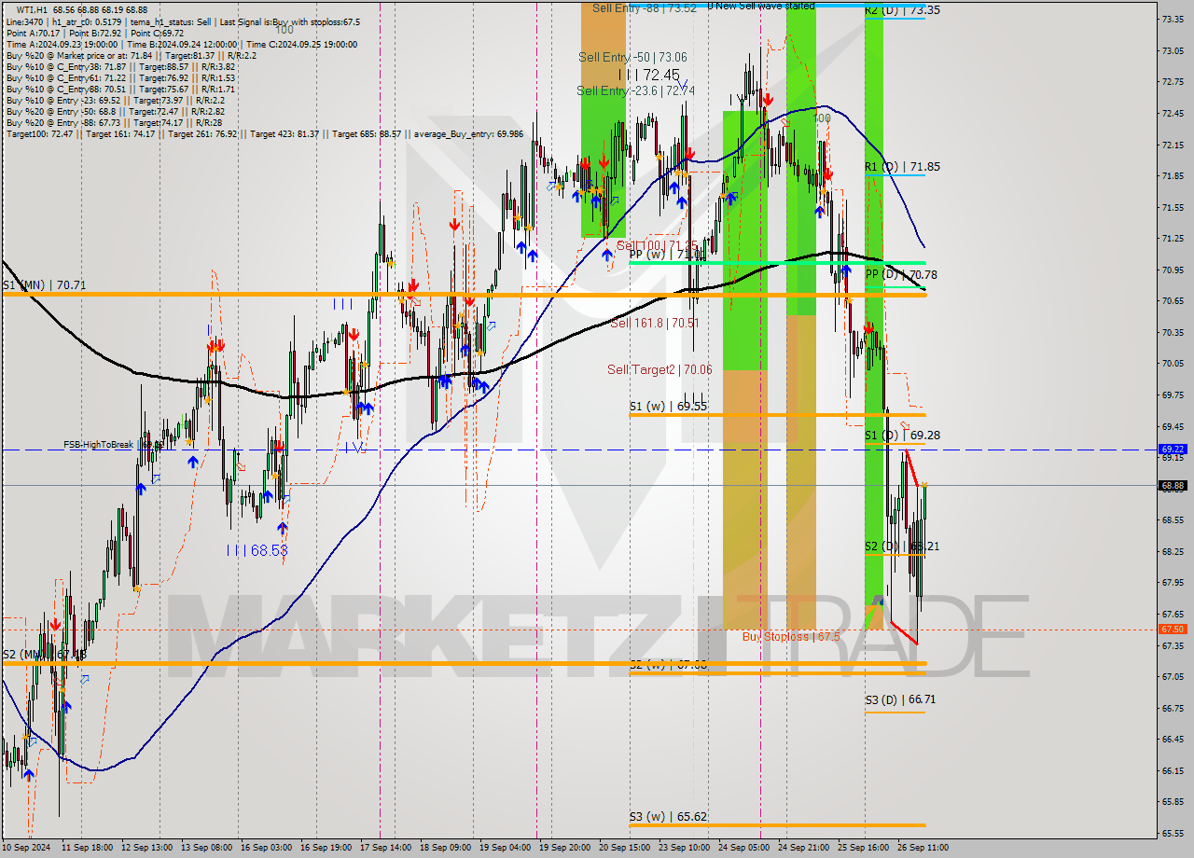This screenshot has width=1194, height=858.
Task: Click the 'U New Sell wave started' banner
Action: click(760, 6)
